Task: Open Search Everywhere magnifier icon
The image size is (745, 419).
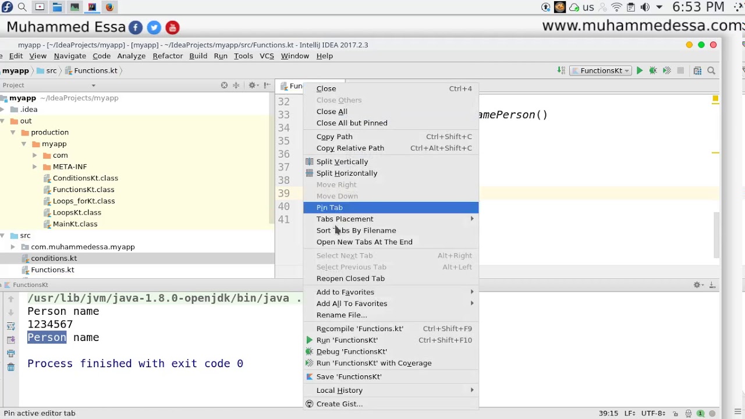Action: pyautogui.click(x=711, y=70)
